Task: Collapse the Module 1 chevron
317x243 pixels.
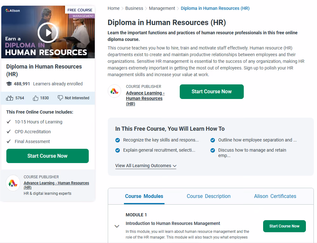Action: pos(117,226)
